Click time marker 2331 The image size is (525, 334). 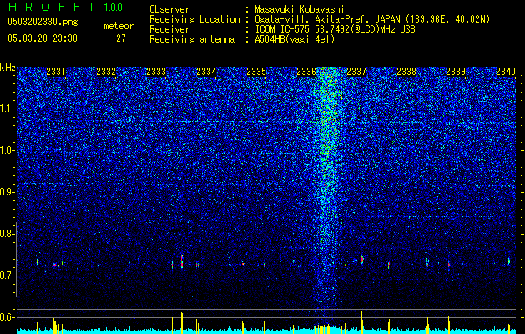pos(56,72)
